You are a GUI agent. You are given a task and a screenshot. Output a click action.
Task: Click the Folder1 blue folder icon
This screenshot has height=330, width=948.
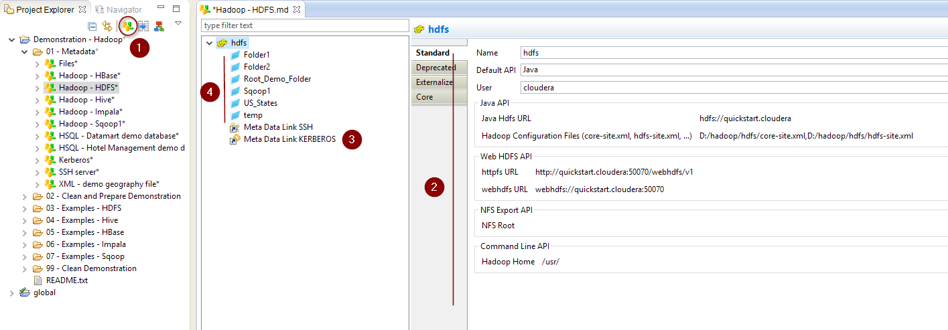coord(235,55)
